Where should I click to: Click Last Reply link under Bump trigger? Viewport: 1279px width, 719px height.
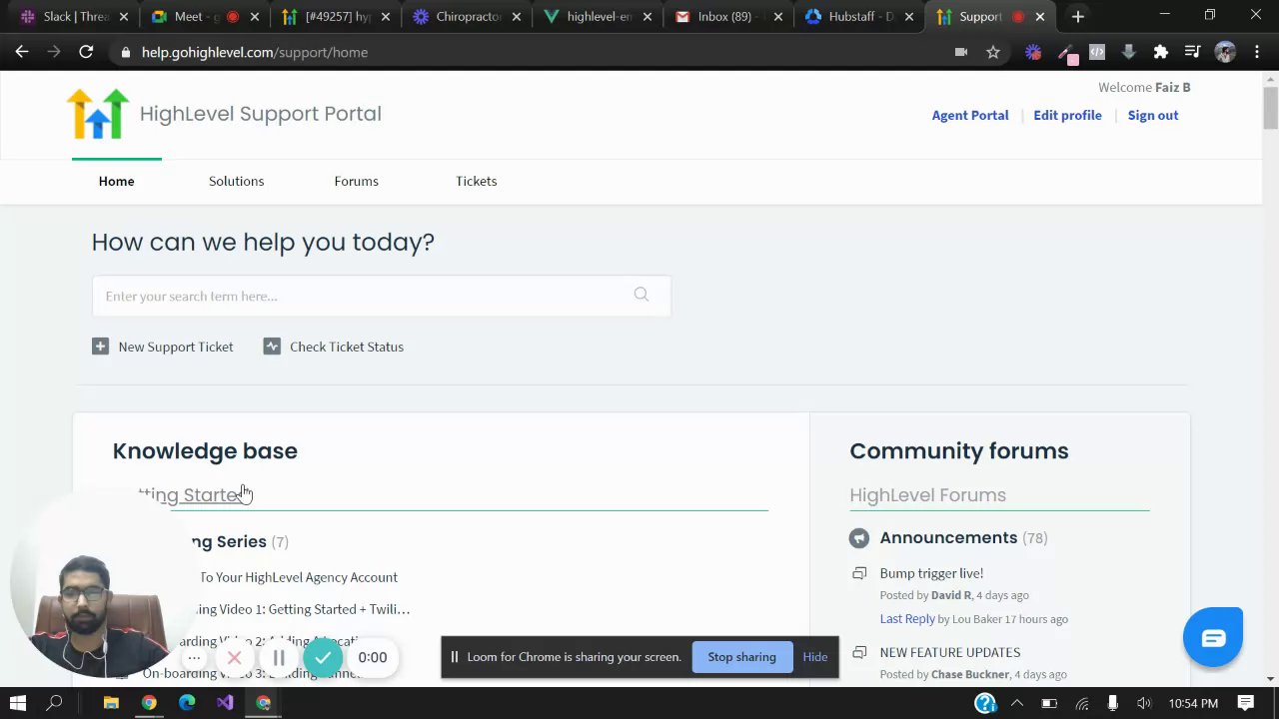tap(907, 619)
